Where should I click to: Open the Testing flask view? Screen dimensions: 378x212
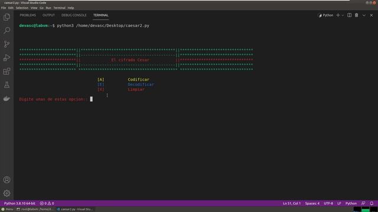6,85
